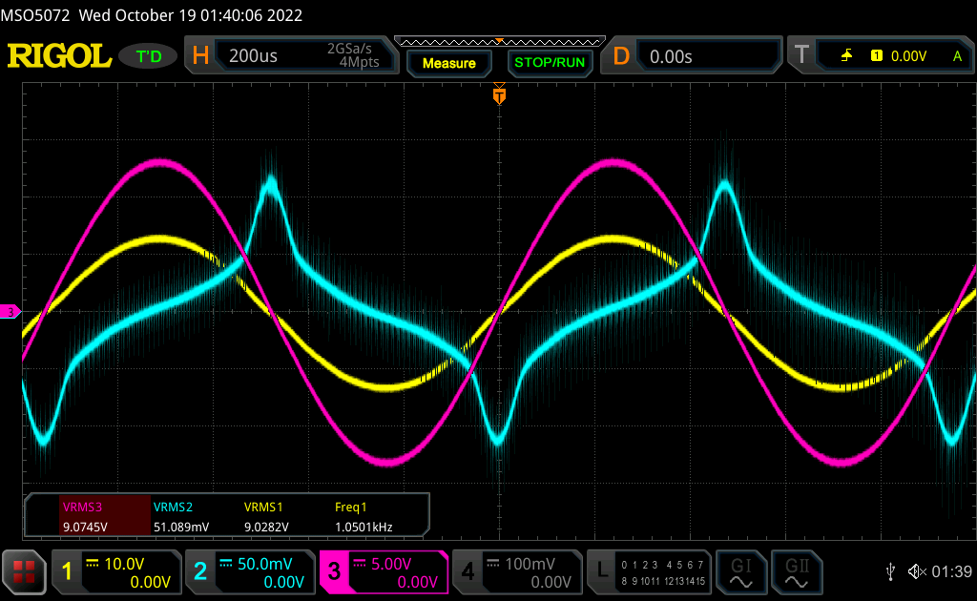Toggle channel 2 with 50.0mV scale
Viewport: 977px width, 601px height.
250,571
